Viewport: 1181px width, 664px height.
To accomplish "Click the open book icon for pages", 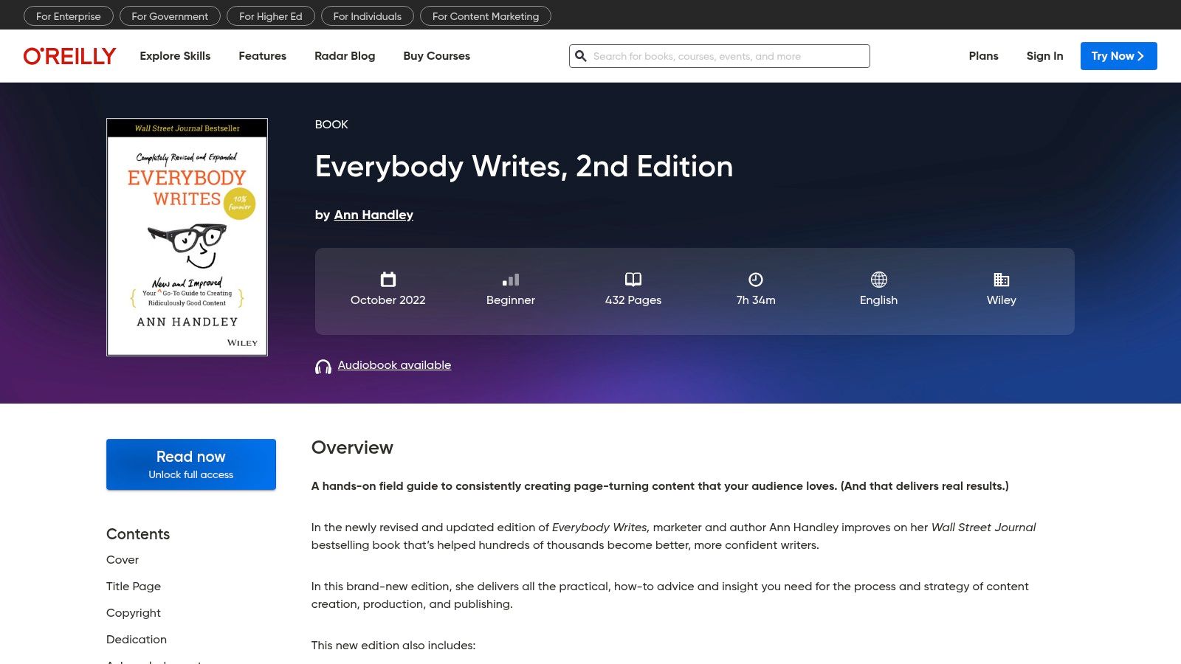I will coord(633,280).
